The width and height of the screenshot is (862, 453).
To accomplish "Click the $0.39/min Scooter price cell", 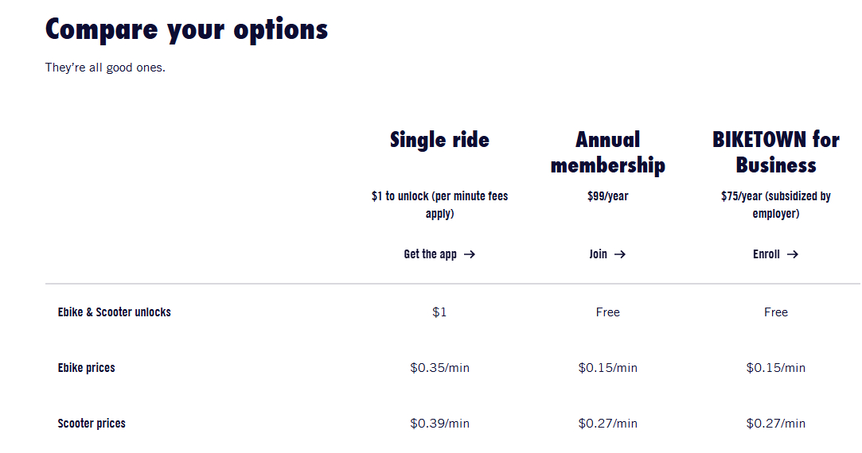I will tap(439, 424).
